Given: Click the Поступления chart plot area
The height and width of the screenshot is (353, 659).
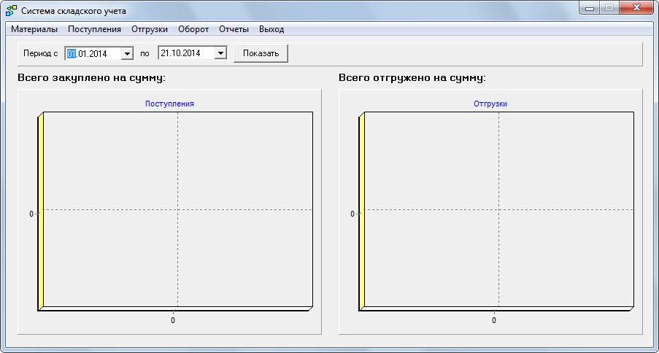Looking at the screenshot, I should click(178, 209).
